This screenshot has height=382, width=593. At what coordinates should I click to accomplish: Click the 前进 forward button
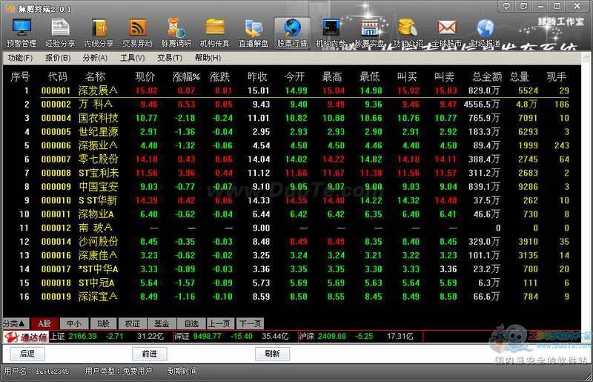pos(150,354)
